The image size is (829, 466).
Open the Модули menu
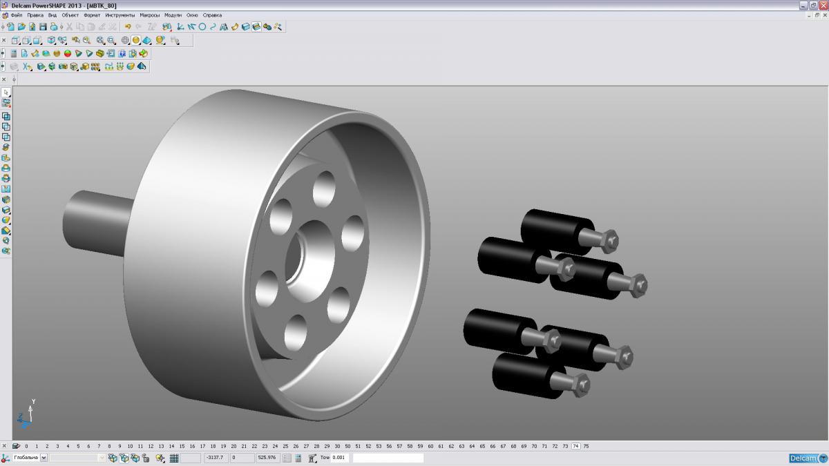tap(173, 14)
